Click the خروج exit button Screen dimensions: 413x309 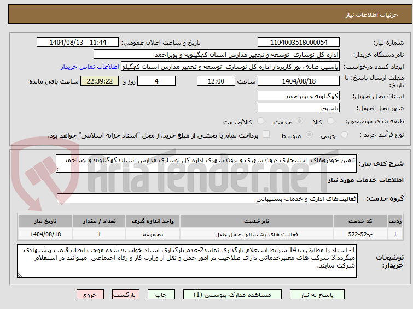(x=90, y=295)
